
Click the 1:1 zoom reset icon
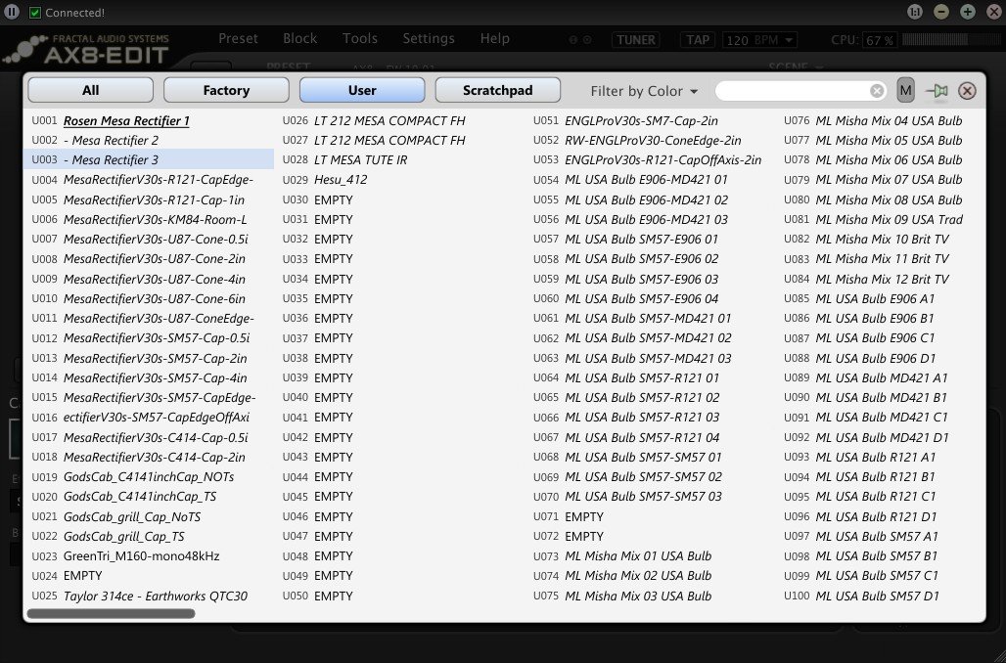tap(915, 12)
